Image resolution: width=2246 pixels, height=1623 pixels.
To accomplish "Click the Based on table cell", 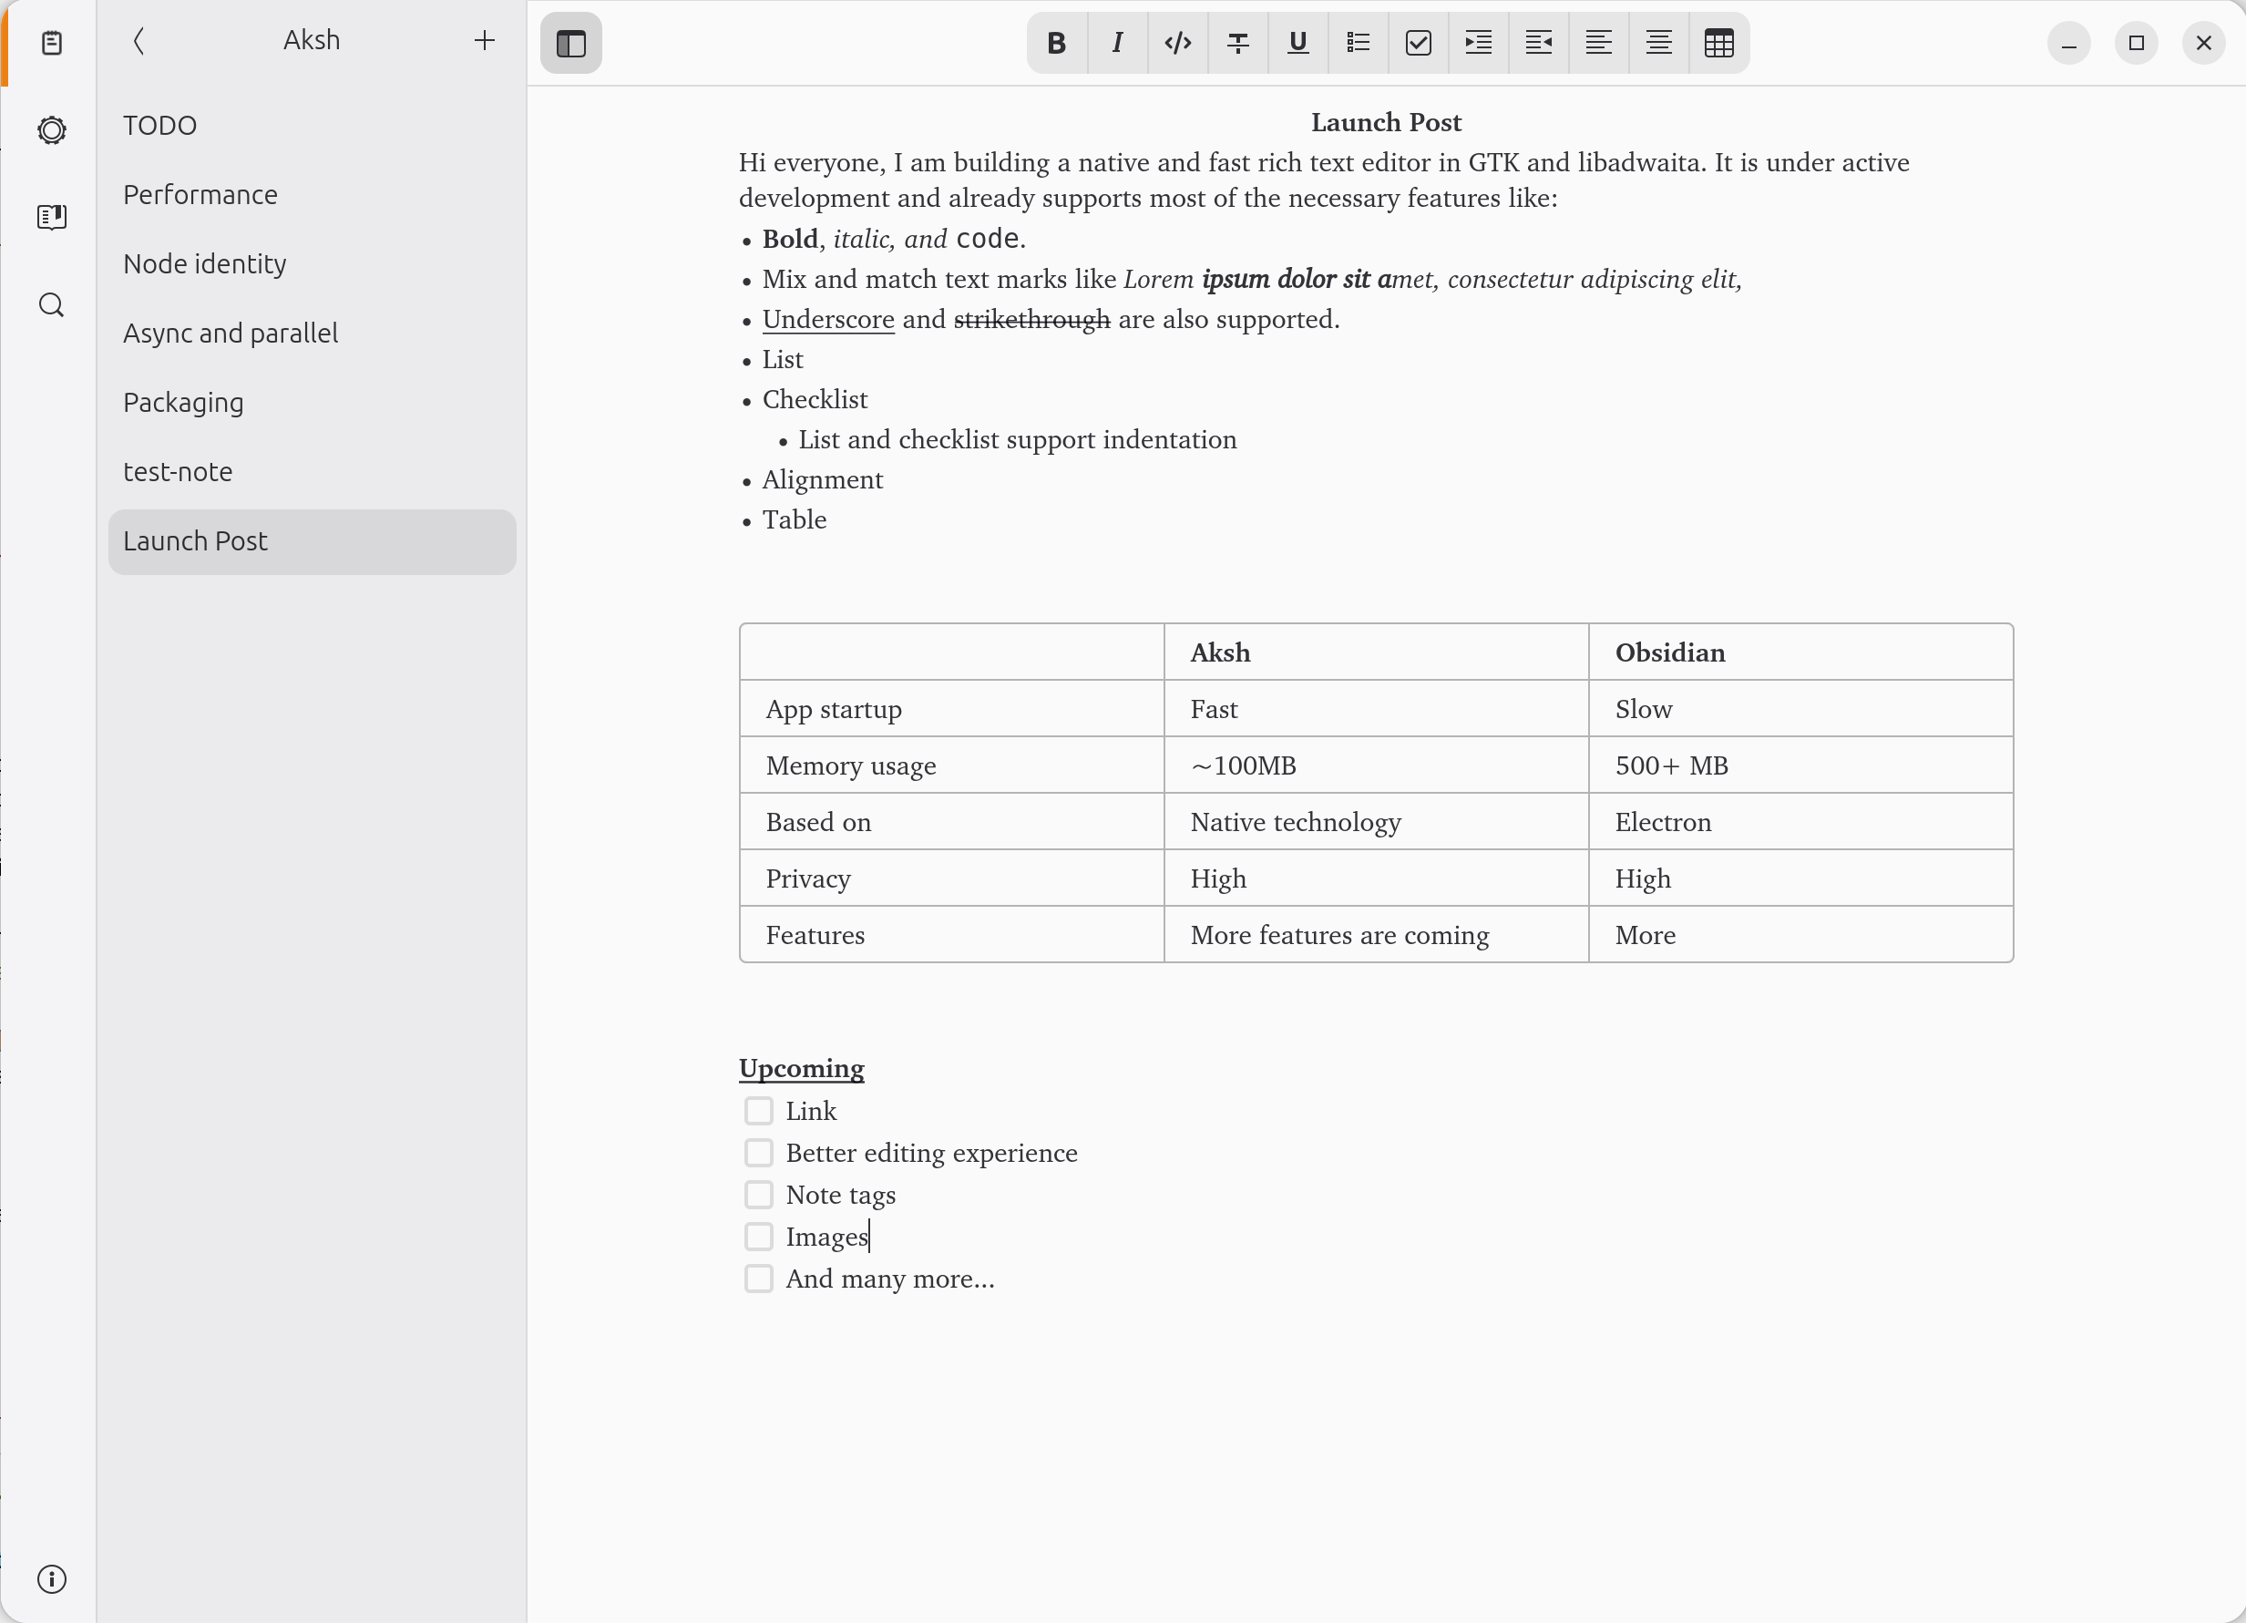I will (x=951, y=822).
